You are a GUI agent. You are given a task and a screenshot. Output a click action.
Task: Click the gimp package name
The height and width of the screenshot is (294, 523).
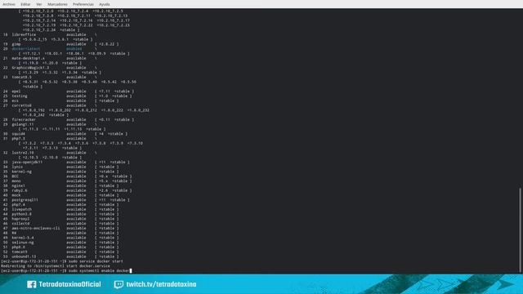(16, 44)
